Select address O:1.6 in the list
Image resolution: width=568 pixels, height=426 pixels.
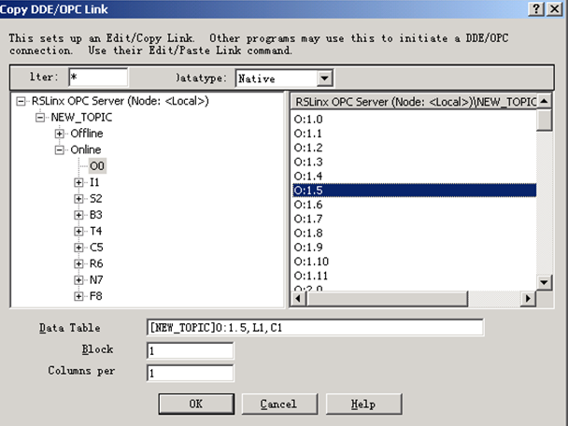[x=308, y=205]
